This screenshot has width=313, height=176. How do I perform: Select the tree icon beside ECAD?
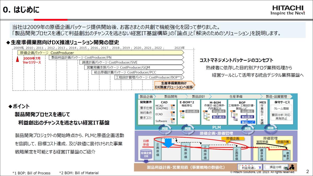tap(173, 114)
